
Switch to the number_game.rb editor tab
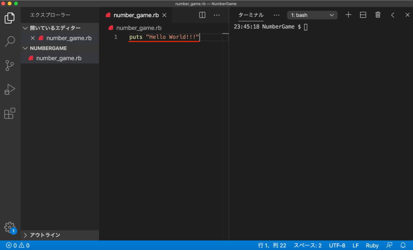pos(136,15)
